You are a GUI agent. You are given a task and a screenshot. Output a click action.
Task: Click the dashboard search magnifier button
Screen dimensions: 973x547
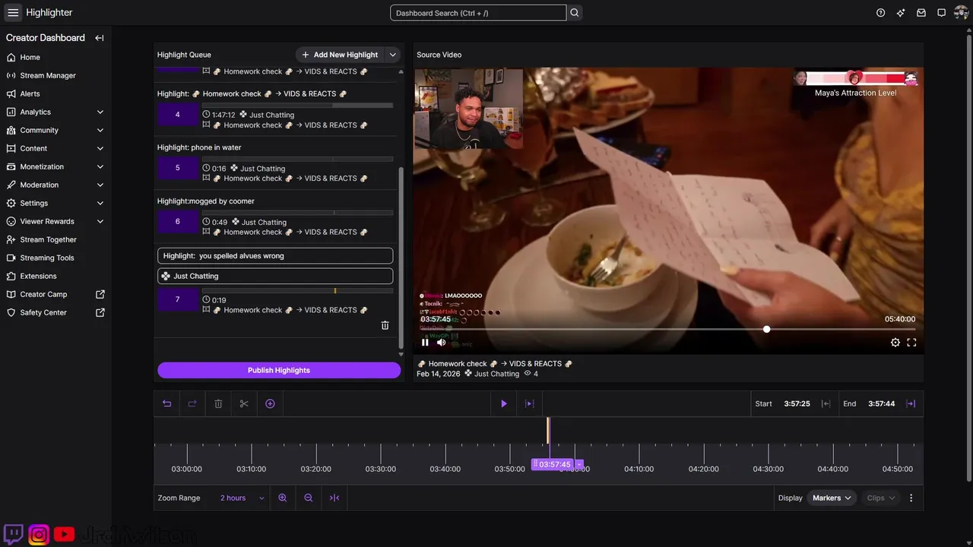point(575,13)
